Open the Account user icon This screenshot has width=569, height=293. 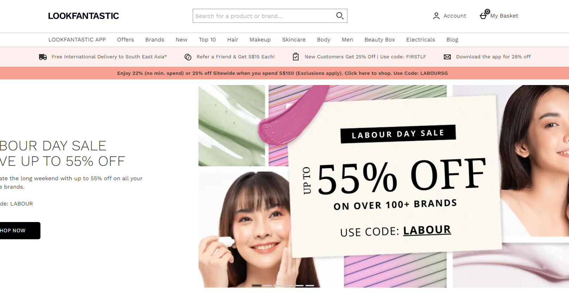pyautogui.click(x=436, y=16)
